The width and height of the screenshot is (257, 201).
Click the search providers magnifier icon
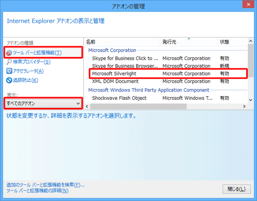pyautogui.click(x=9, y=62)
